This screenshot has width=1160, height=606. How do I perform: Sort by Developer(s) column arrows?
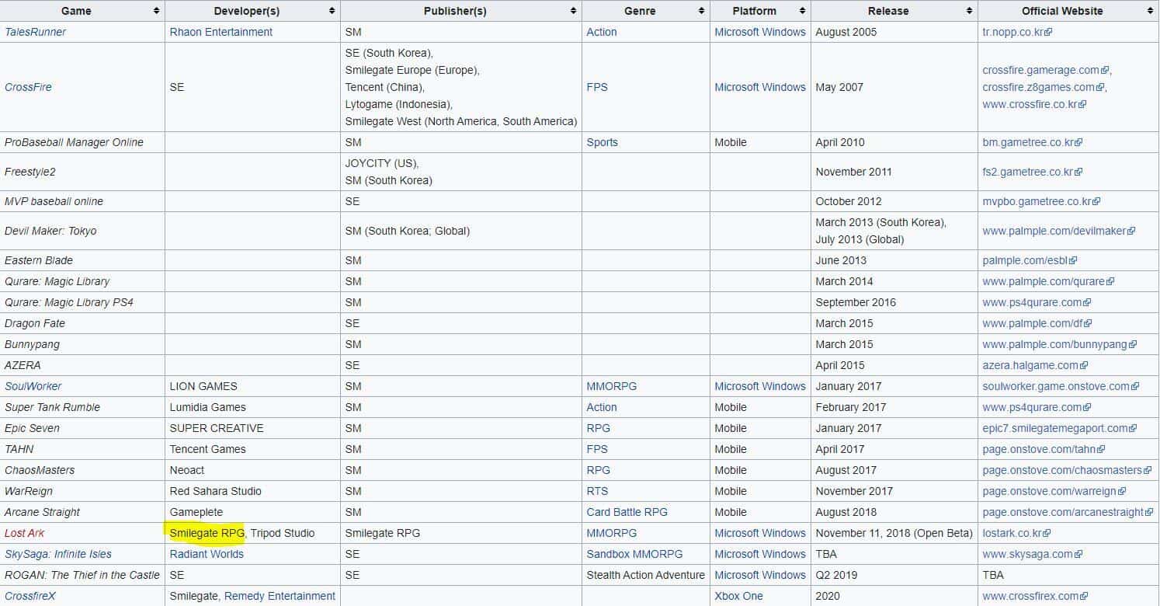[332, 11]
